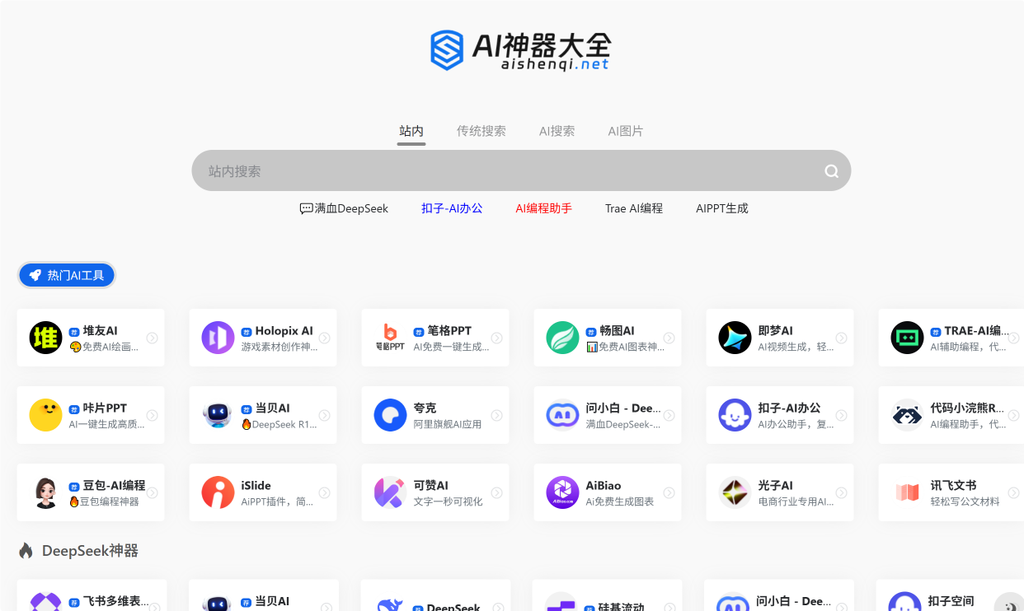1024x611 pixels.
Task: Click the arrow on the AiBiao card
Action: (669, 493)
